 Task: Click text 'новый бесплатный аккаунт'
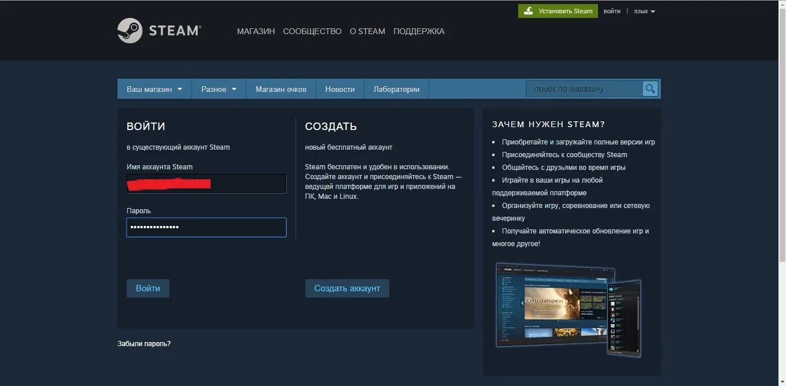click(349, 147)
